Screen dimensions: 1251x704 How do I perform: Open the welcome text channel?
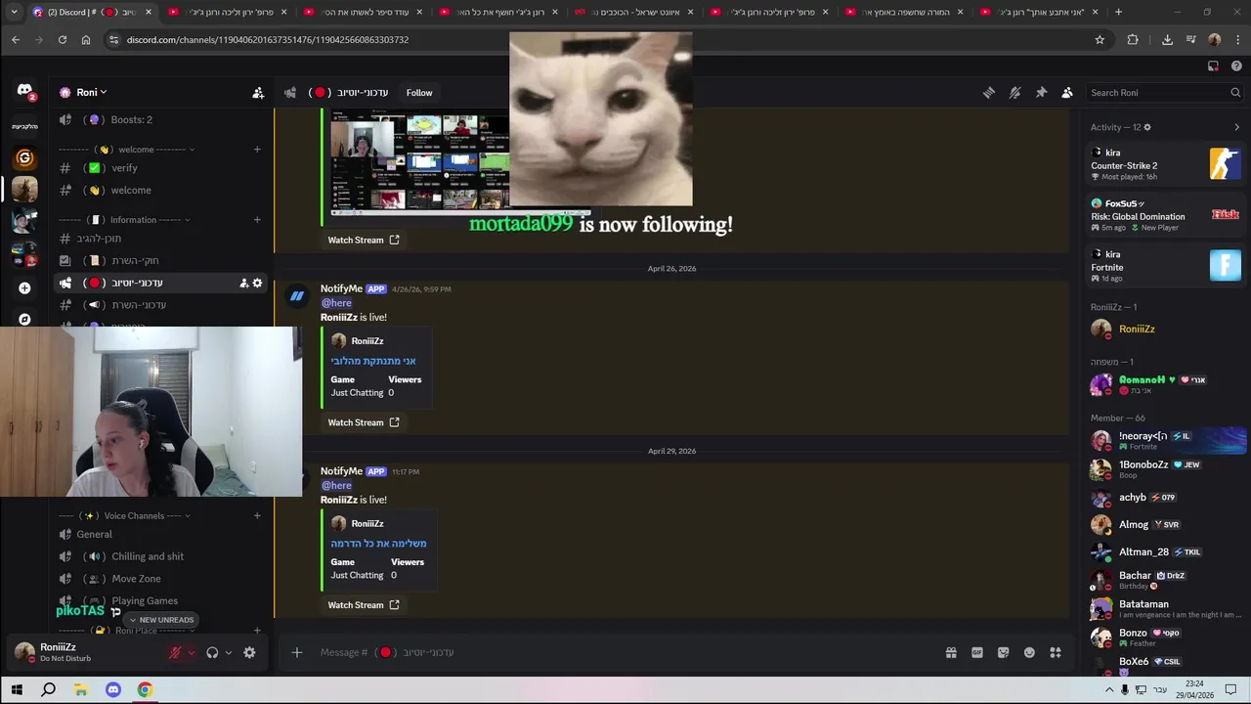point(160,191)
